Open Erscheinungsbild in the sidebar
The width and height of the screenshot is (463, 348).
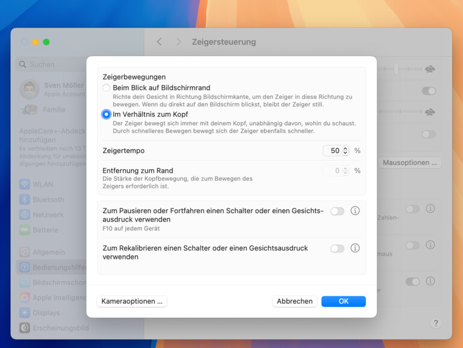pos(54,328)
